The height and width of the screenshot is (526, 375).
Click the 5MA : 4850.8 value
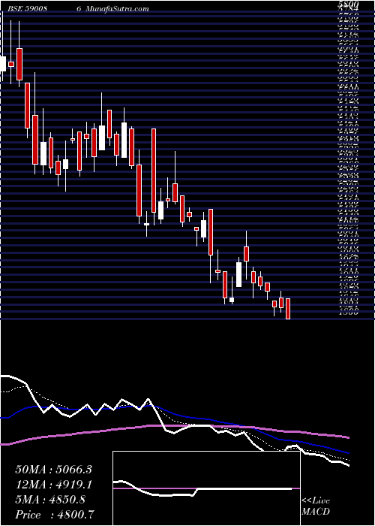pos(50,499)
